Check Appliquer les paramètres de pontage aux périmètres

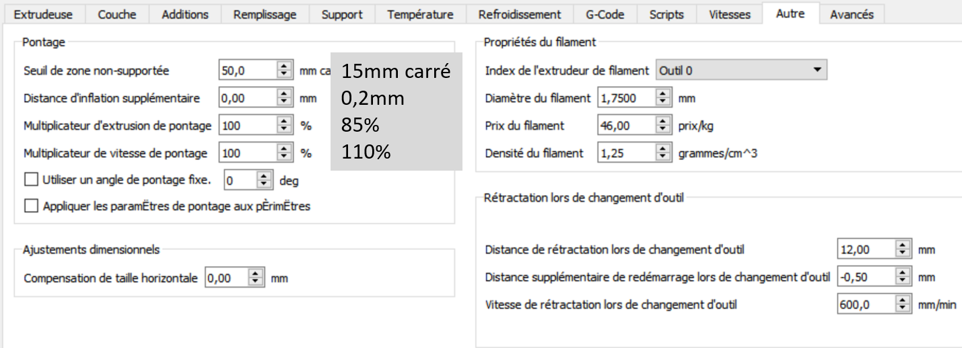point(30,206)
